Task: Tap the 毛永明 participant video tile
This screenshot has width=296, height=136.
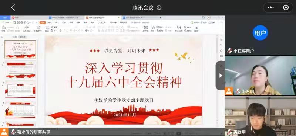Action: coord(260,76)
